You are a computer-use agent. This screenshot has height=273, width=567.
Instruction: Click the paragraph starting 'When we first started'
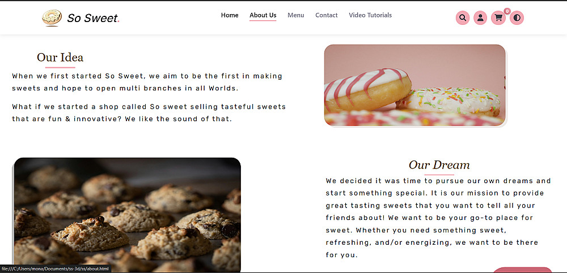pyautogui.click(x=147, y=82)
